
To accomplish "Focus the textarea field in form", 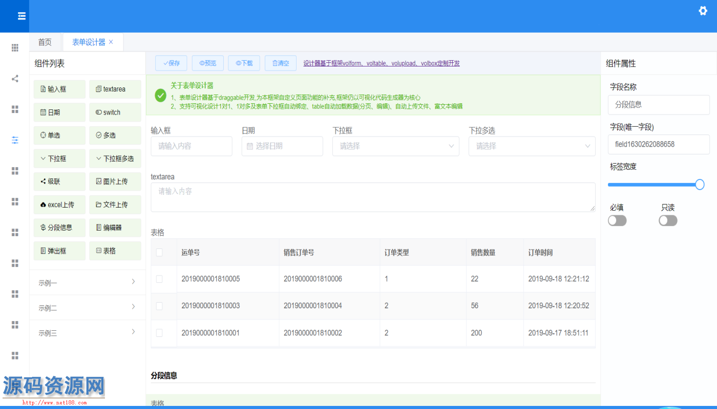I will (373, 197).
